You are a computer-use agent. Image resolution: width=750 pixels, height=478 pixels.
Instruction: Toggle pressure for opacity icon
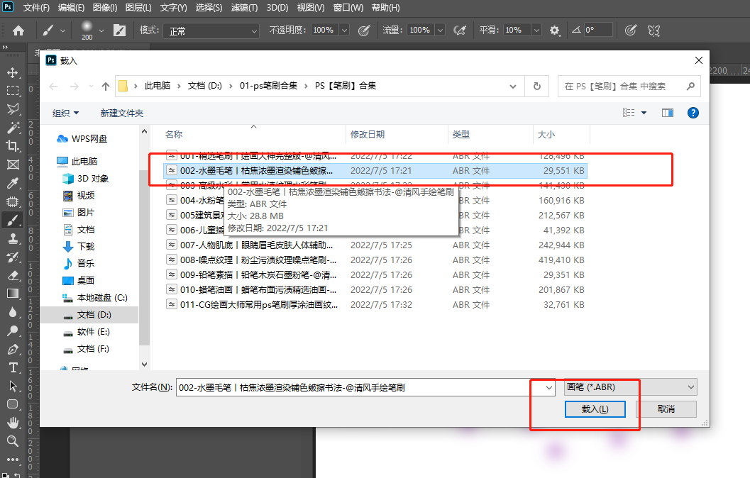(x=364, y=30)
